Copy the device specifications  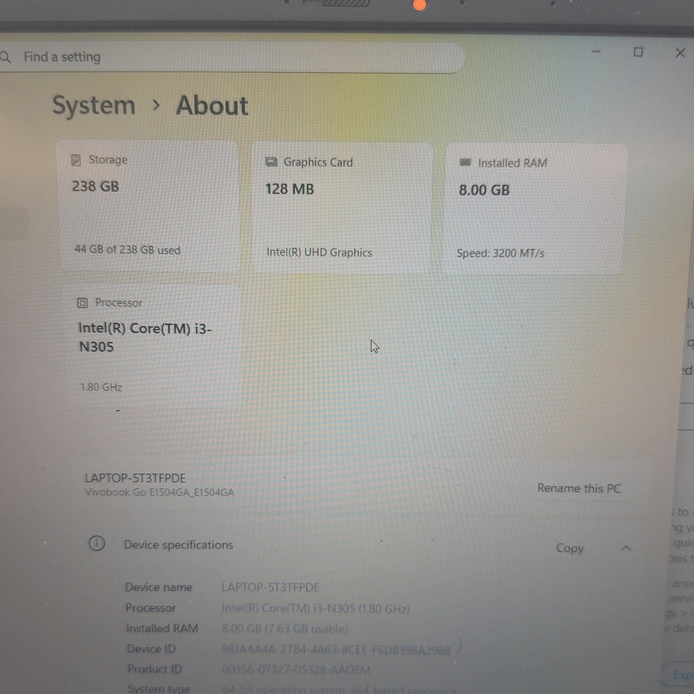(570, 548)
